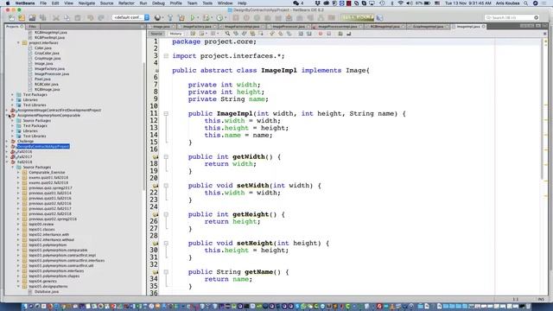Image resolution: width=553 pixels, height=311 pixels.
Task: Click the Undo toolbar icon
Action: [90, 17]
